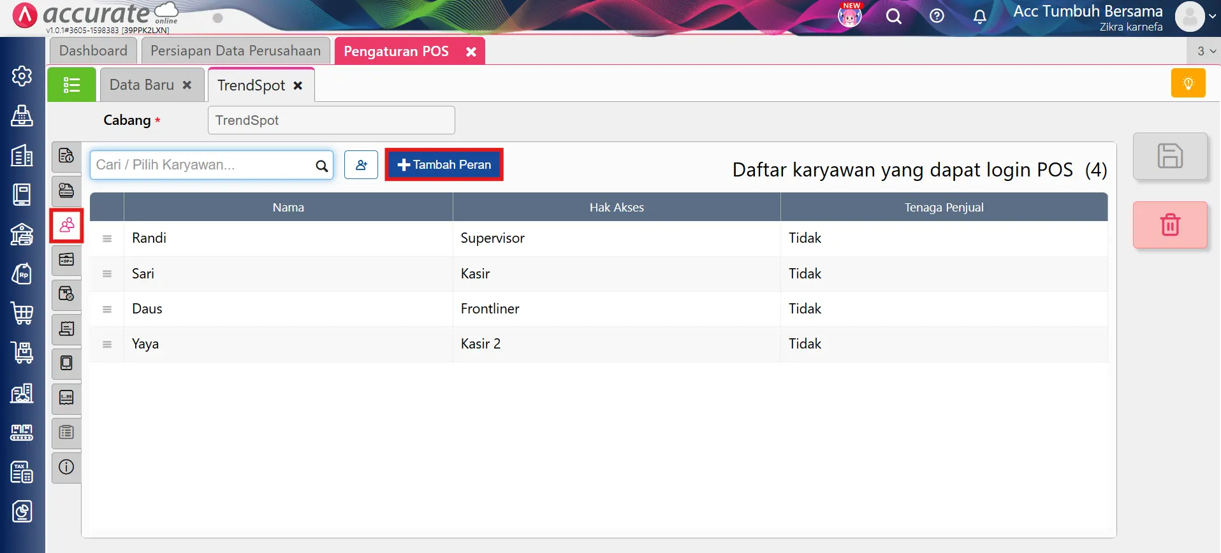Click the Tambah Peran button
This screenshot has height=553, width=1221.
(444, 164)
